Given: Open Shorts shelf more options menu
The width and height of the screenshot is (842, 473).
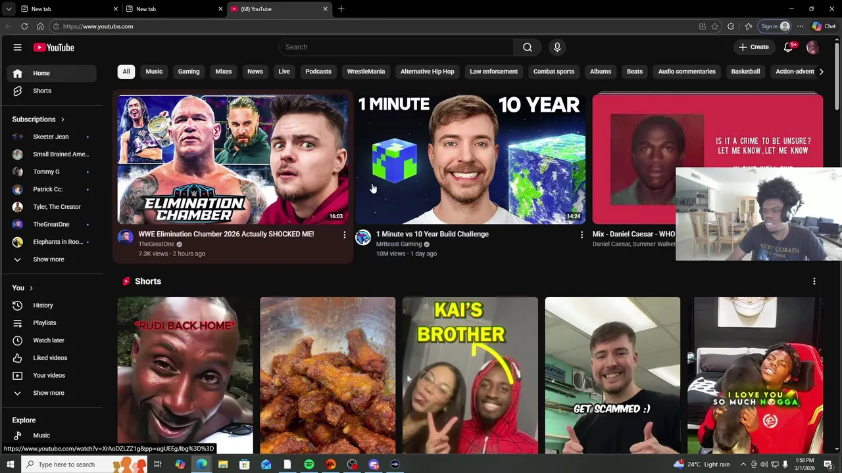Looking at the screenshot, I should [814, 281].
